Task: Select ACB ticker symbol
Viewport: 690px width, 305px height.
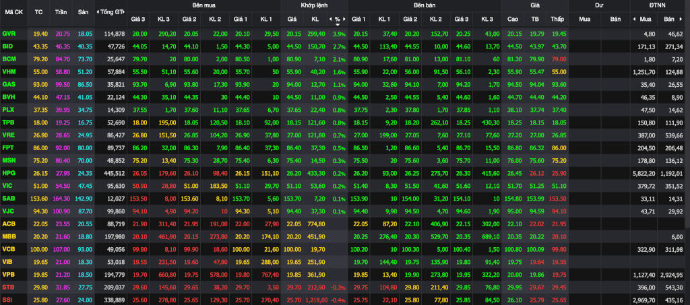Action: (x=8, y=224)
